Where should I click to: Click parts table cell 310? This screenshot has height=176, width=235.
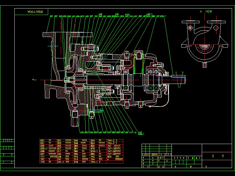[x=82, y=157]
